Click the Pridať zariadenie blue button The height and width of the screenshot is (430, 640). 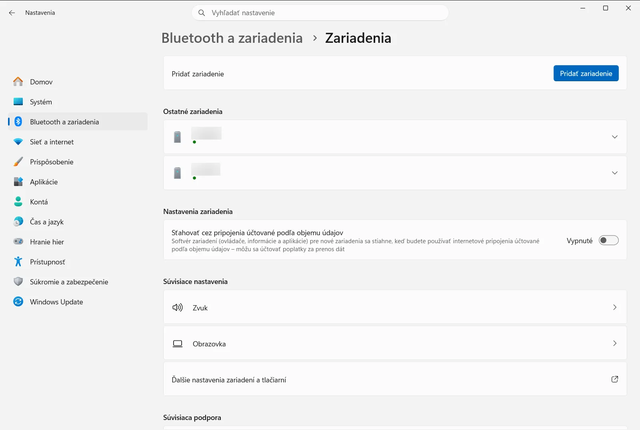coord(586,73)
